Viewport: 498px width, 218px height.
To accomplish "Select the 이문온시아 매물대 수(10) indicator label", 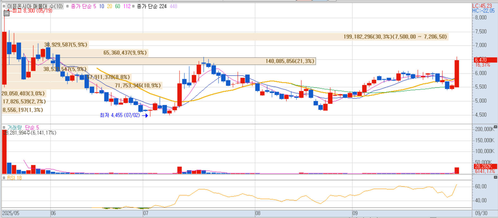I will point(35,6).
